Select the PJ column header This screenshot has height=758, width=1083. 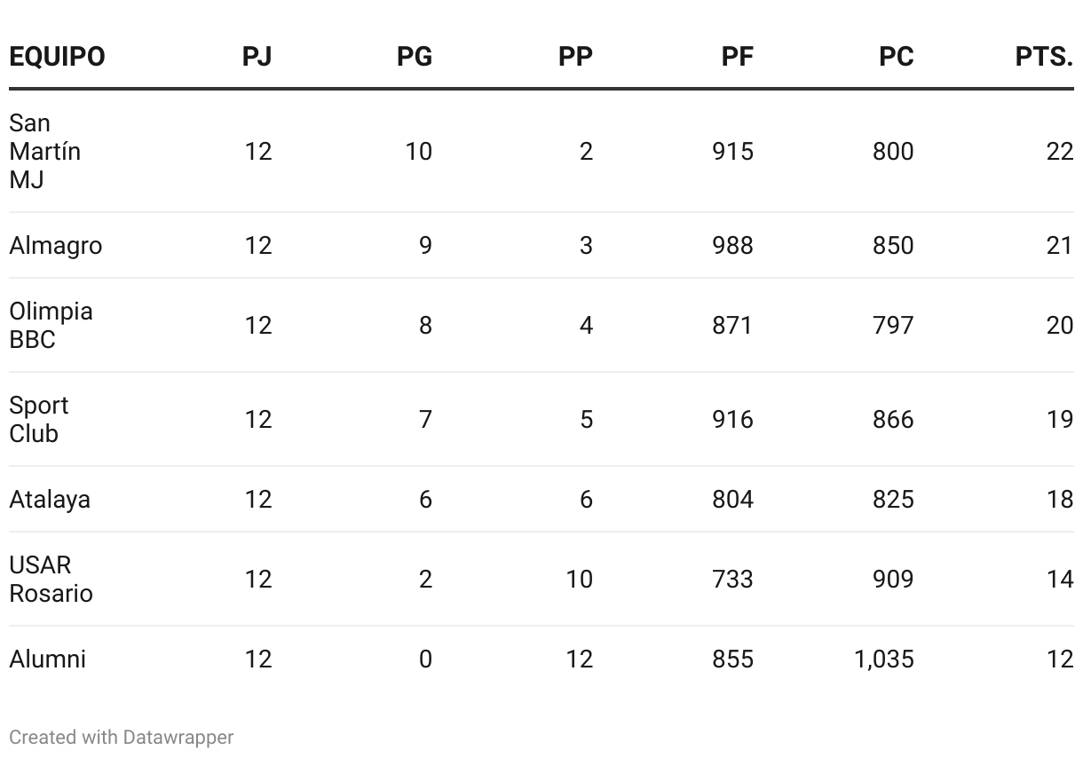click(257, 57)
